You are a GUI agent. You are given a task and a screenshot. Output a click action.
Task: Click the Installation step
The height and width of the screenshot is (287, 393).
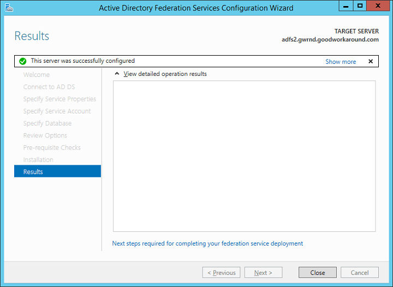pos(38,160)
